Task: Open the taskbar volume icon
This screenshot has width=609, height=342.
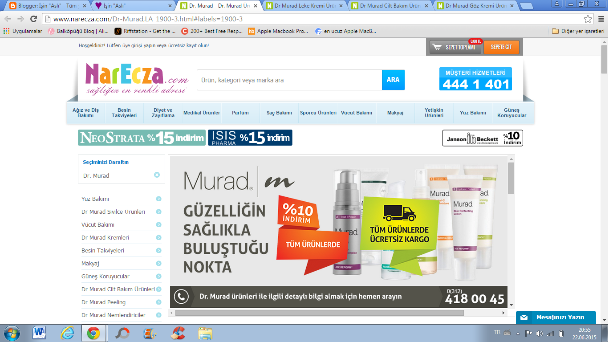Action: pyautogui.click(x=540, y=333)
